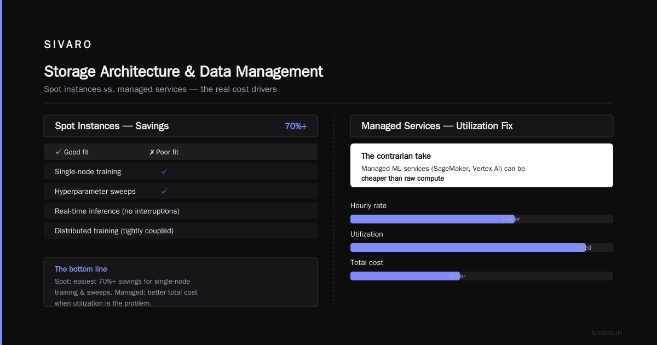The width and height of the screenshot is (657, 345).
Task: Click the SIVARO logo text
Action: (68, 44)
